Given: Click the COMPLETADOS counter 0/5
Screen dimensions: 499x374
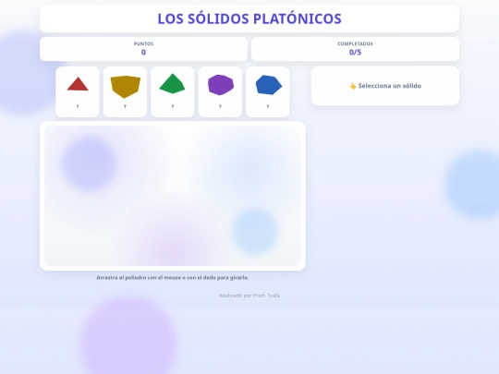Looking at the screenshot, I should [x=355, y=53].
